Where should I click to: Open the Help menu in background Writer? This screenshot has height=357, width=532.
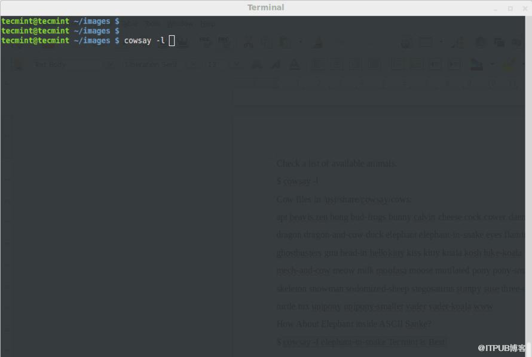click(207, 24)
